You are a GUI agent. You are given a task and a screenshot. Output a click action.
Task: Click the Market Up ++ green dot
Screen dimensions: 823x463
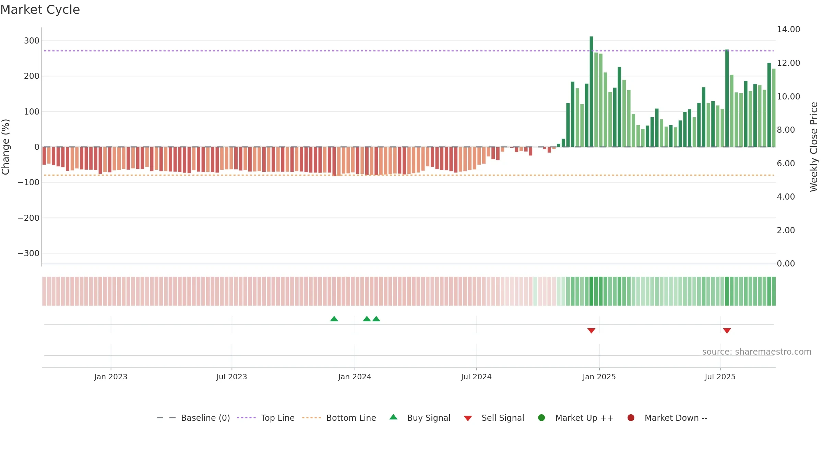pyautogui.click(x=541, y=418)
